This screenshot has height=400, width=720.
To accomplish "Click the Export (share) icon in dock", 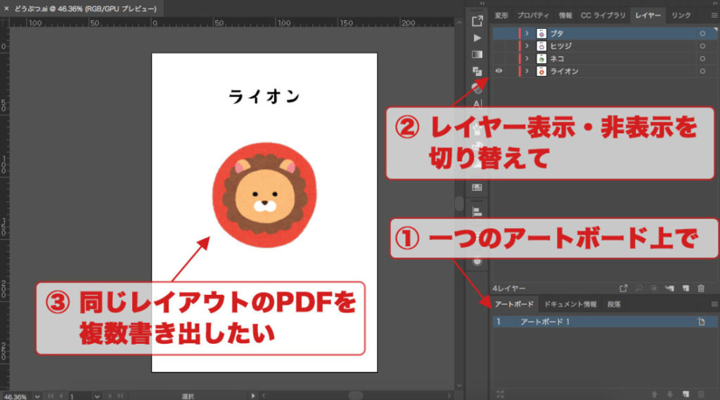I will coord(477,20).
